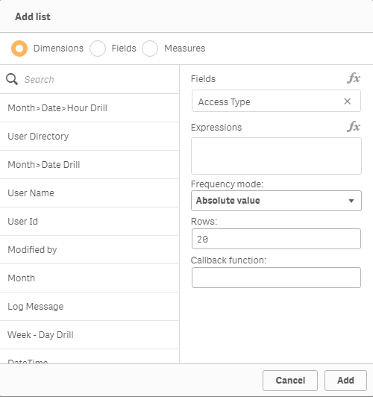The image size is (373, 397).
Task: Cancel the Add list dialog
Action: click(290, 381)
